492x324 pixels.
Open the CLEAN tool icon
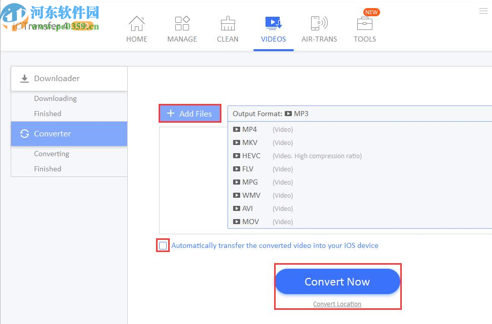click(227, 23)
